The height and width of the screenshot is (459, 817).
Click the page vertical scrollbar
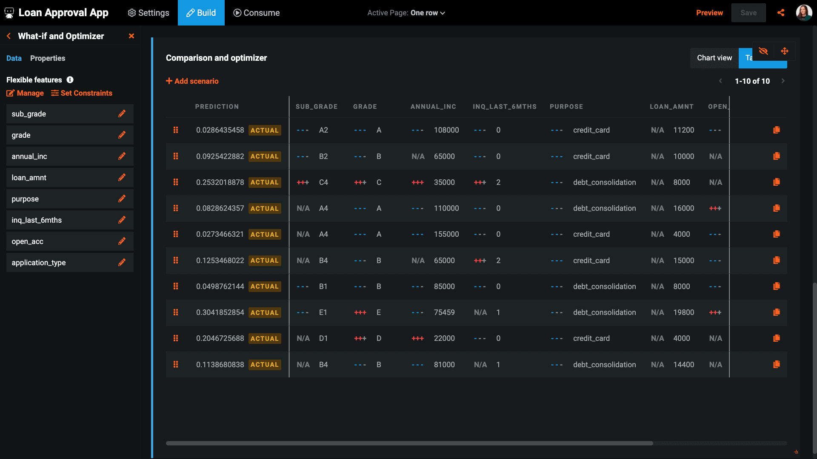(814, 368)
